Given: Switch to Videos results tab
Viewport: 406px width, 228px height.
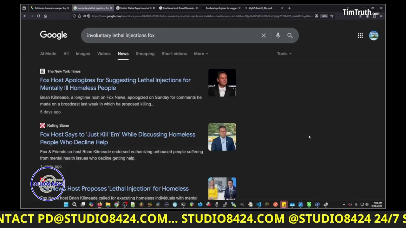Looking at the screenshot, I should pos(104,54).
